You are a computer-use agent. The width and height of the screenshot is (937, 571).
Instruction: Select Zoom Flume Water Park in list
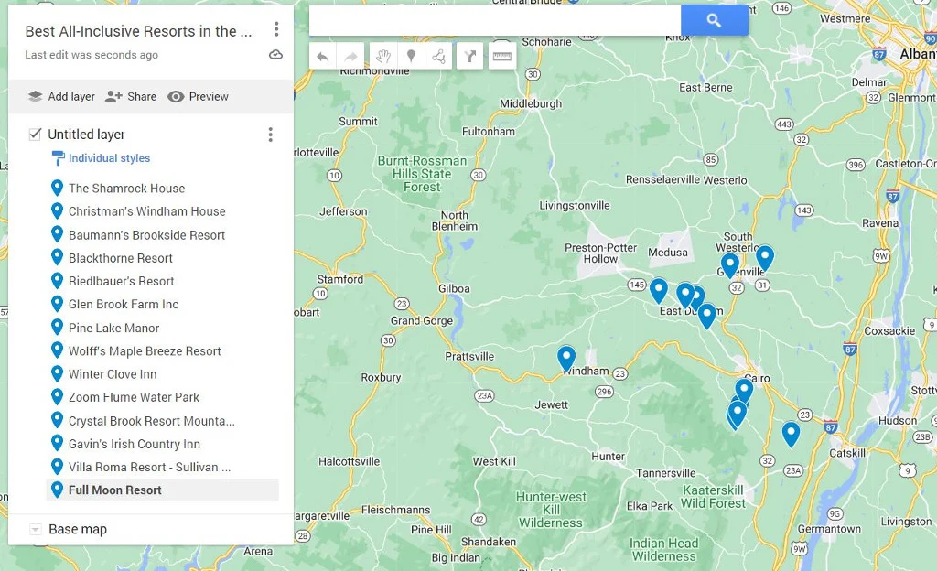(134, 397)
